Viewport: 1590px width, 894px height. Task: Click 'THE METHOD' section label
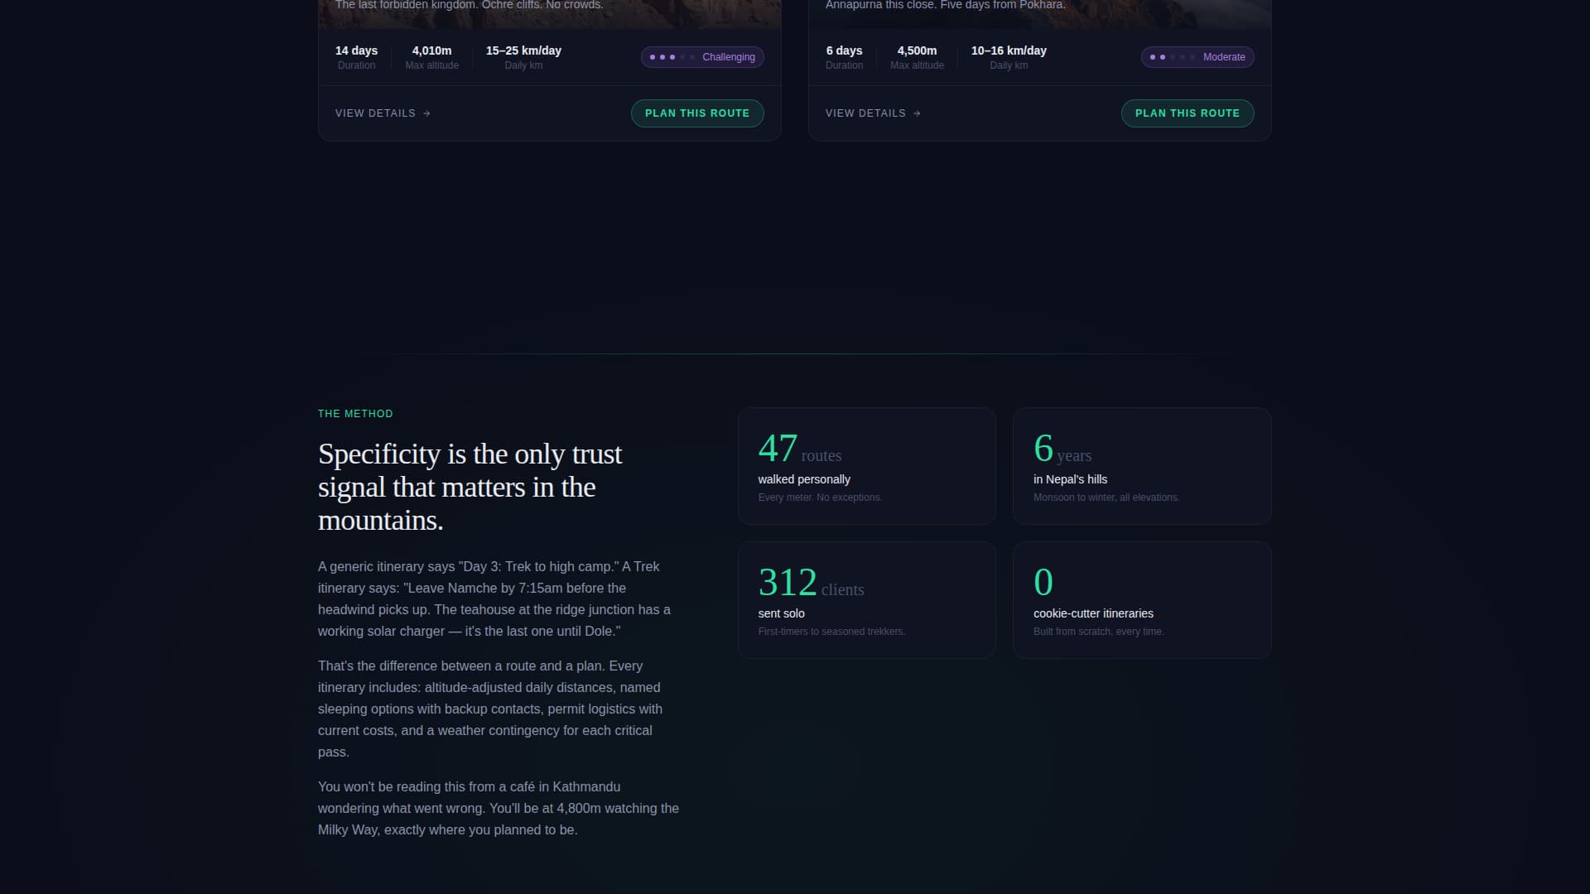[355, 413]
